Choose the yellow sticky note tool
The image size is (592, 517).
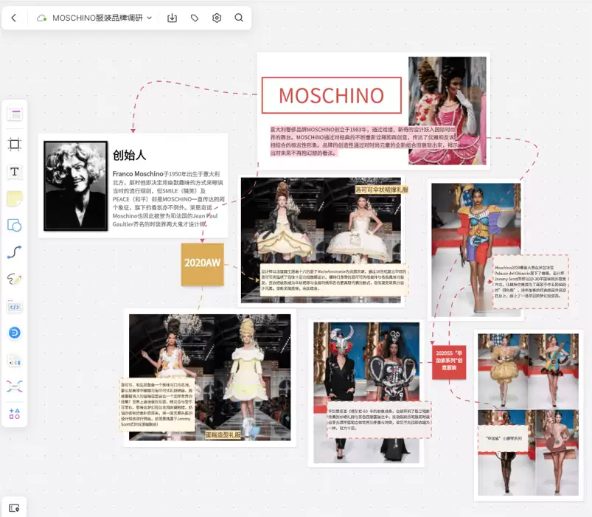coord(15,198)
